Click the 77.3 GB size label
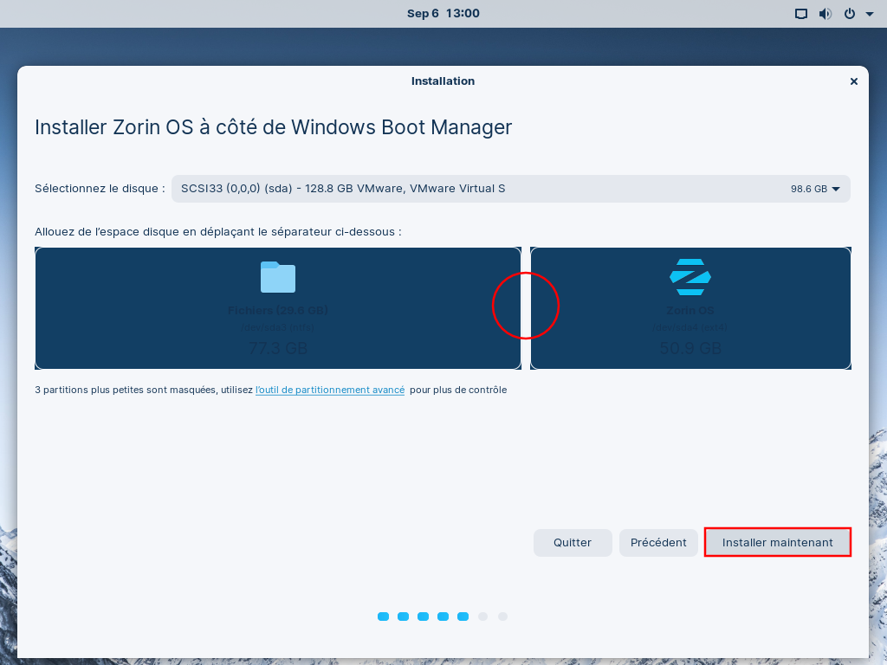Screen dimensions: 887x665 pyautogui.click(x=278, y=349)
